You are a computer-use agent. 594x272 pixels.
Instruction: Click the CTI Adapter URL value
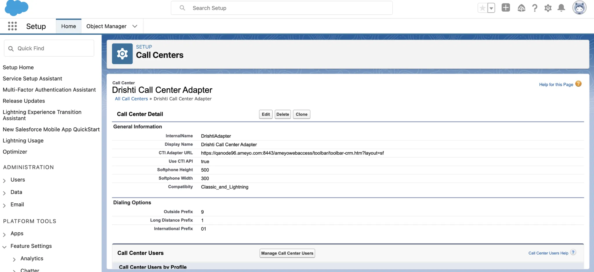pyautogui.click(x=292, y=153)
